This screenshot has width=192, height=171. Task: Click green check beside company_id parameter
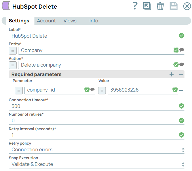(x=87, y=90)
